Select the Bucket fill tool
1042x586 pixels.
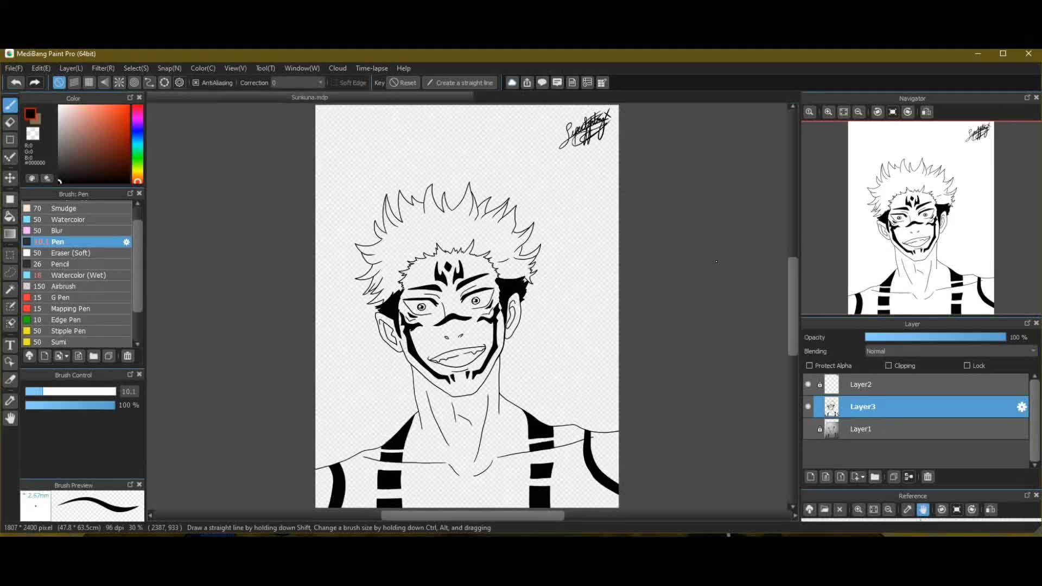click(x=10, y=216)
